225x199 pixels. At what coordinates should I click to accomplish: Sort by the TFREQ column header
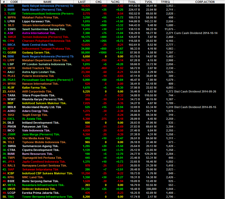(165, 2)
